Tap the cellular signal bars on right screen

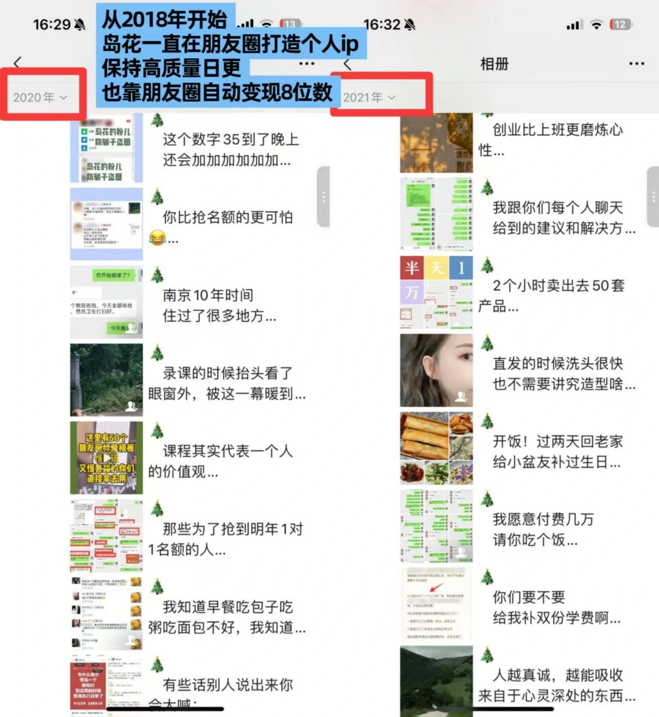[x=574, y=25]
